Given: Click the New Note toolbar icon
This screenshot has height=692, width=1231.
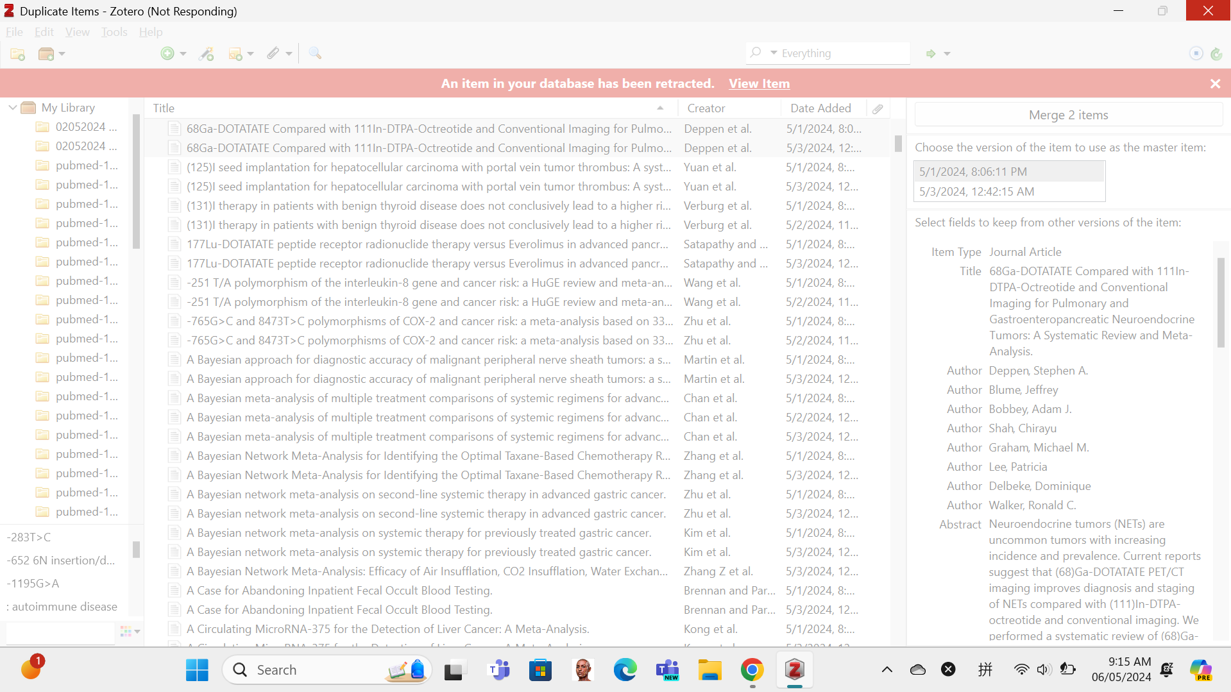Looking at the screenshot, I should point(235,54).
